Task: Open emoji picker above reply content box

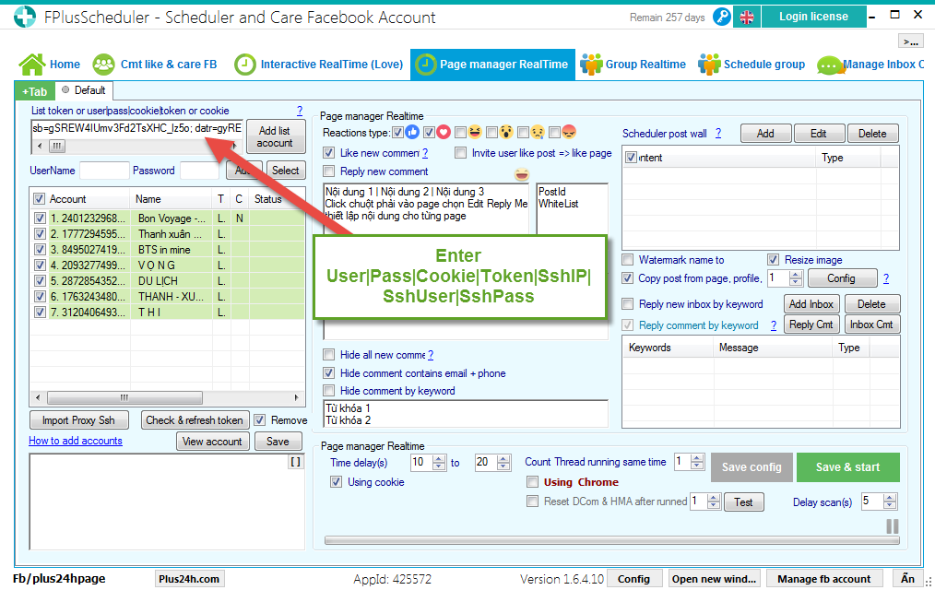Action: click(522, 174)
